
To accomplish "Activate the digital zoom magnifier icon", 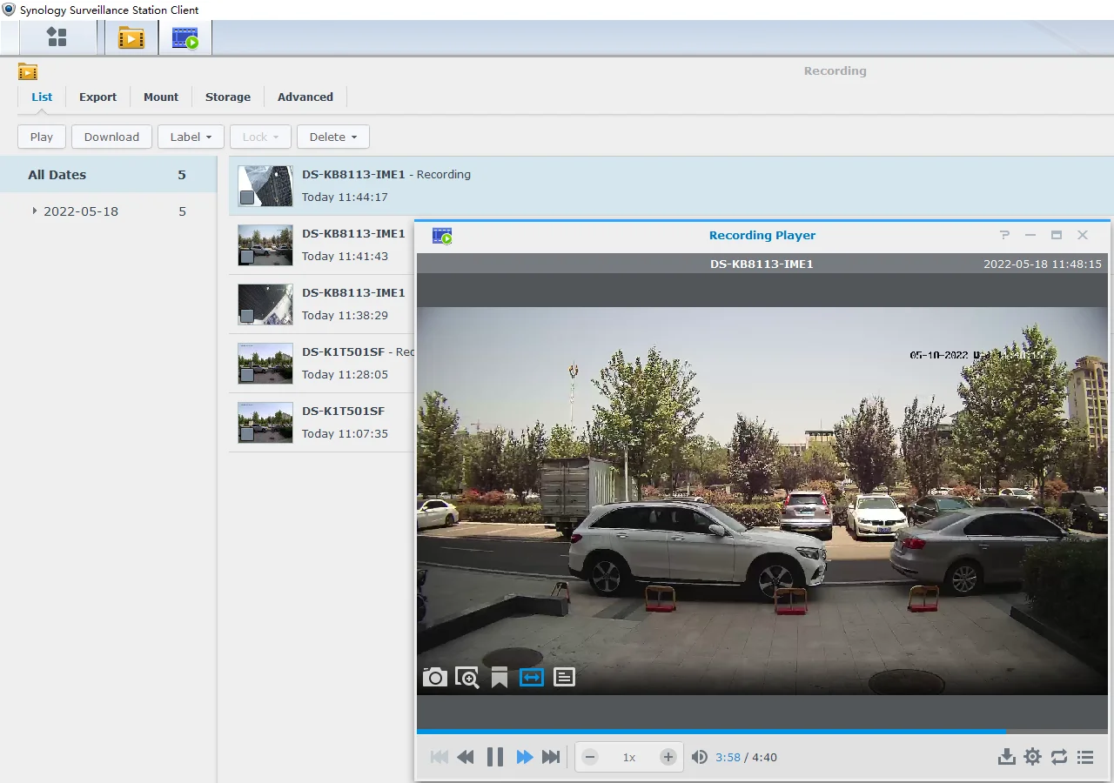I will point(467,677).
